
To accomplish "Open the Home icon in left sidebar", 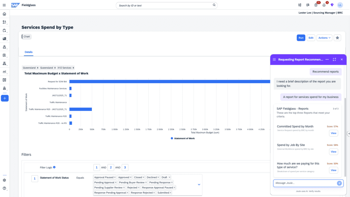I will [4, 14].
